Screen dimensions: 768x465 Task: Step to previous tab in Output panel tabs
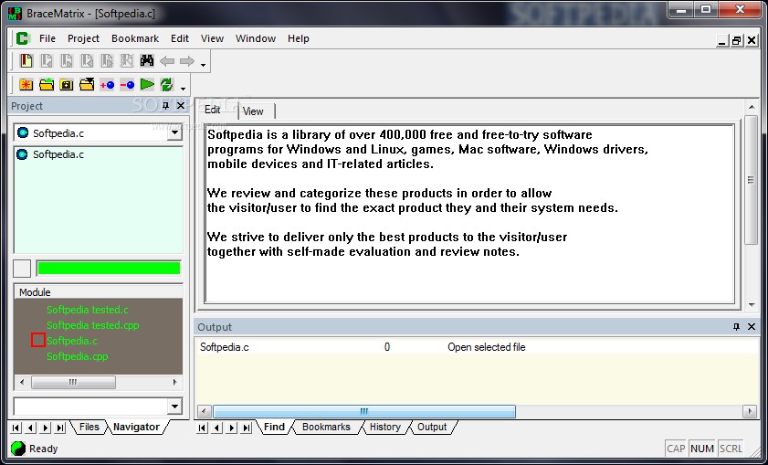coord(217,428)
